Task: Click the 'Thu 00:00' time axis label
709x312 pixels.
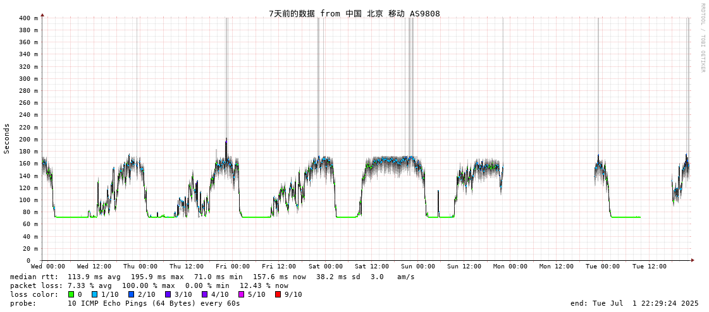Action: point(140,267)
